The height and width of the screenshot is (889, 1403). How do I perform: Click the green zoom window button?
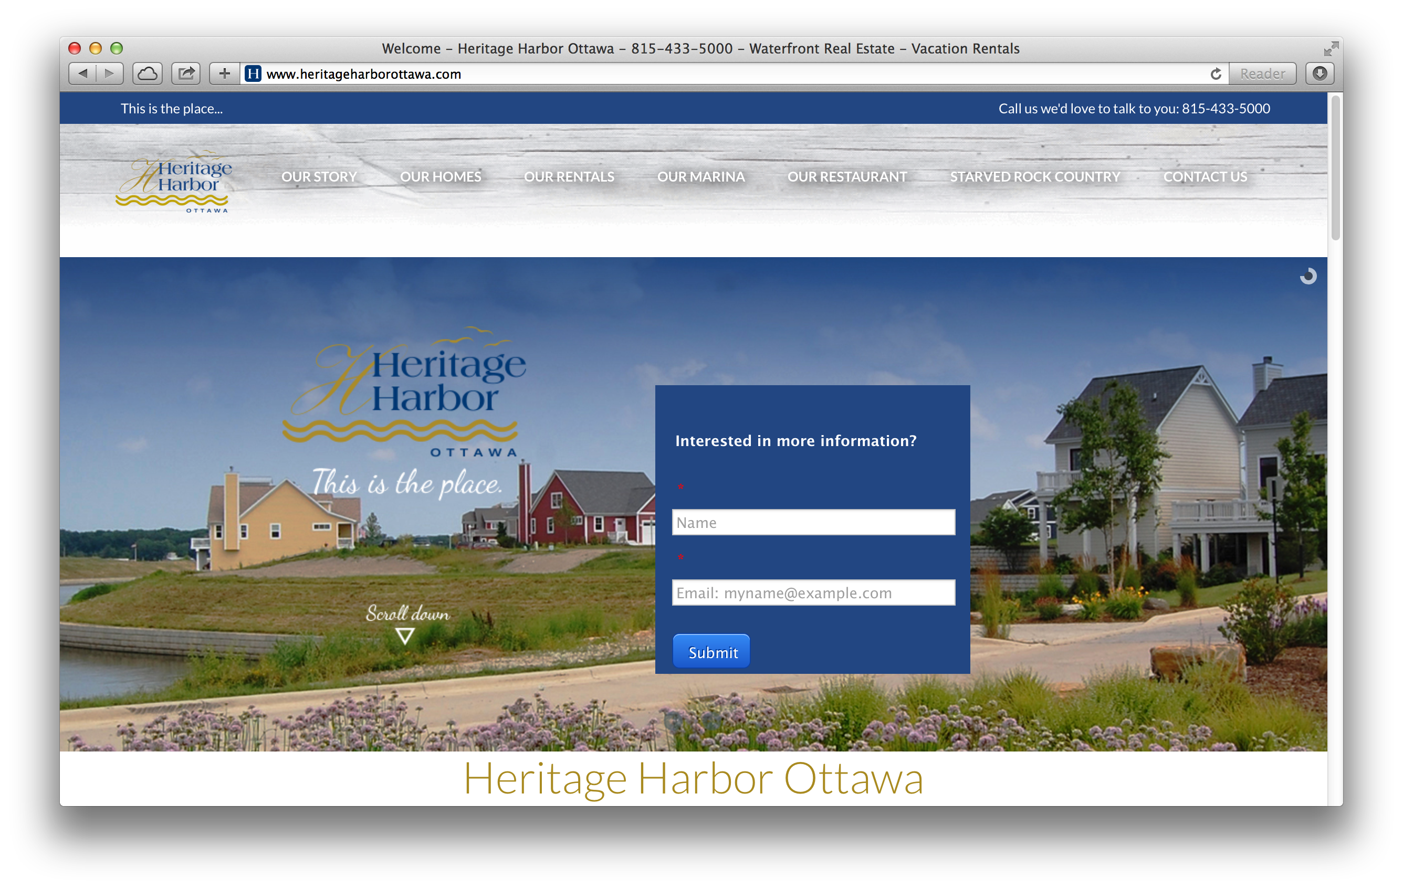coord(117,48)
